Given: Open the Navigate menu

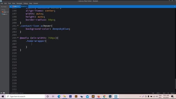Looking at the screenshot, I should [x=19, y=3].
